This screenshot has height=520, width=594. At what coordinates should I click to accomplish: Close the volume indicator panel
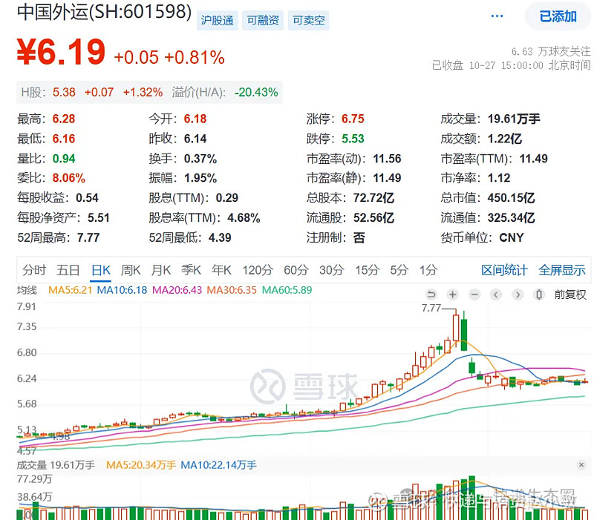(582, 464)
